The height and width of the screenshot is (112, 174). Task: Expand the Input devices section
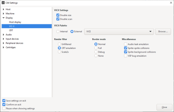tap(4, 39)
